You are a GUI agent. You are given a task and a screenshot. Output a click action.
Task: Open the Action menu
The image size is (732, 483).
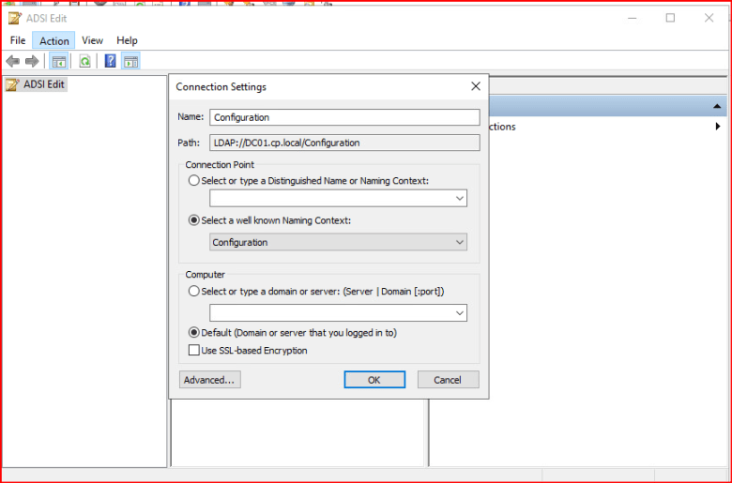coord(54,40)
